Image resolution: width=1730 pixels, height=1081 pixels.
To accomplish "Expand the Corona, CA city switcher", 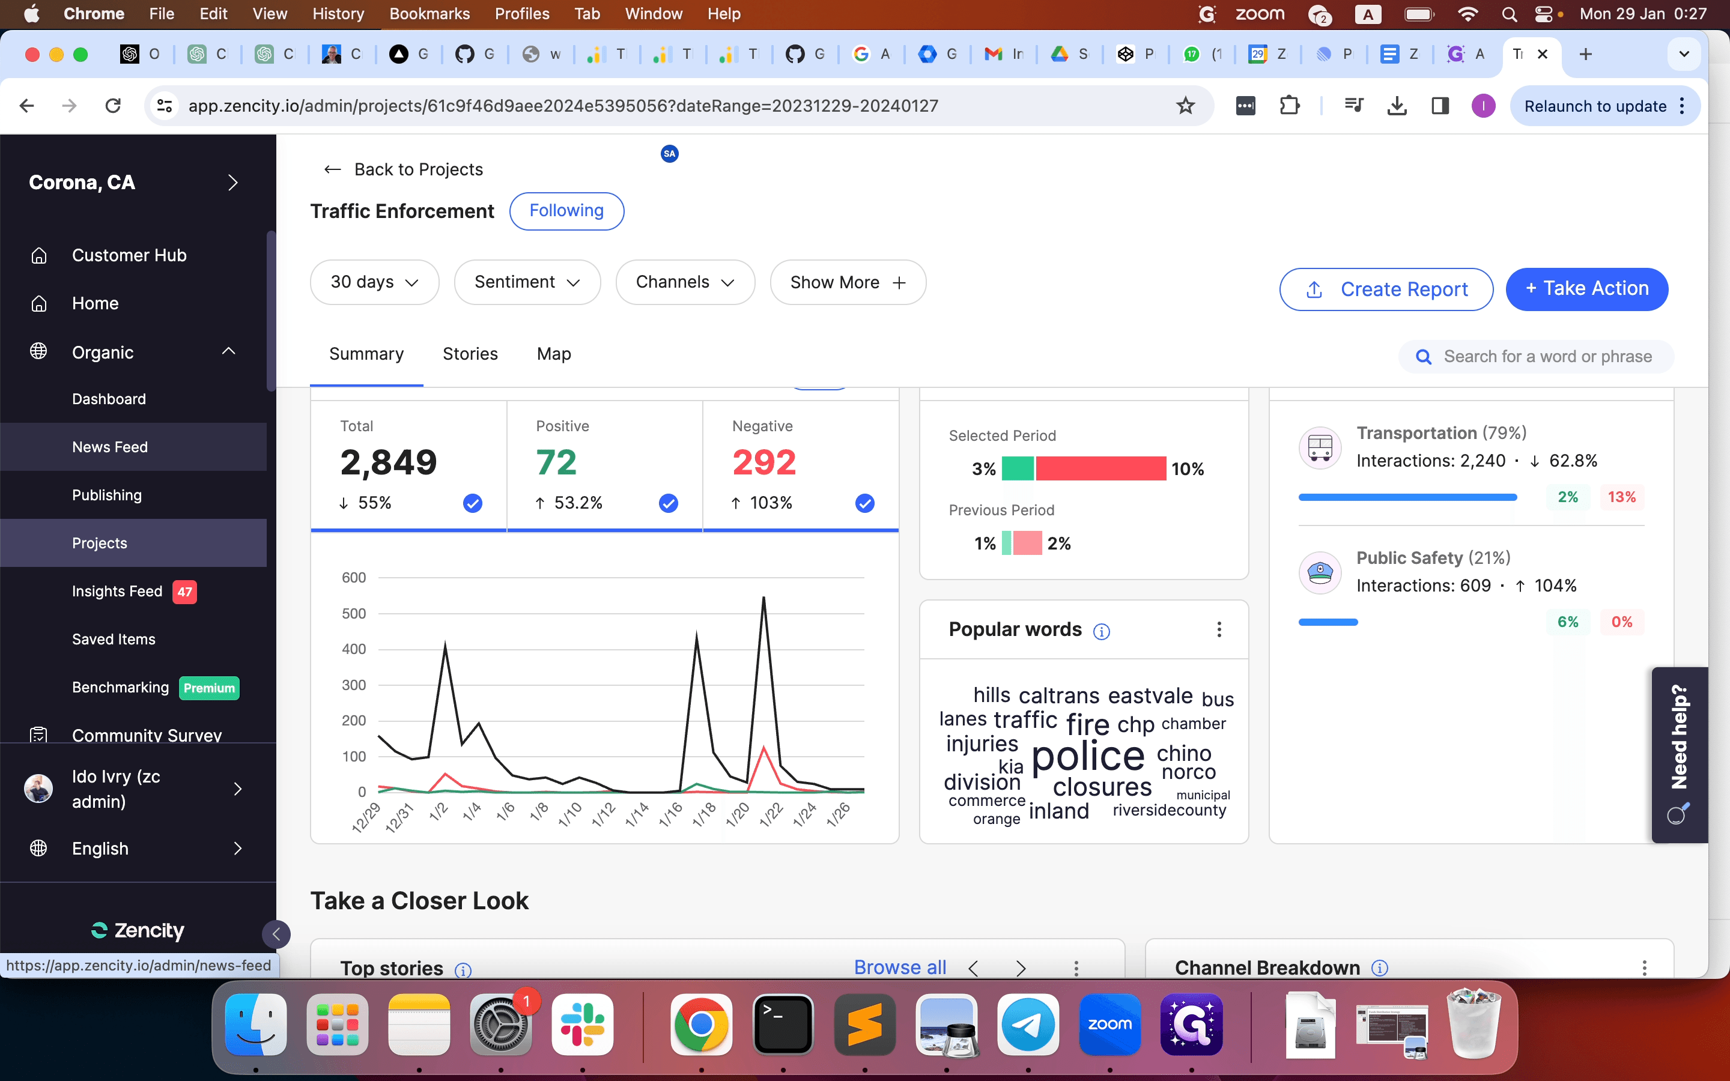I will pos(232,183).
